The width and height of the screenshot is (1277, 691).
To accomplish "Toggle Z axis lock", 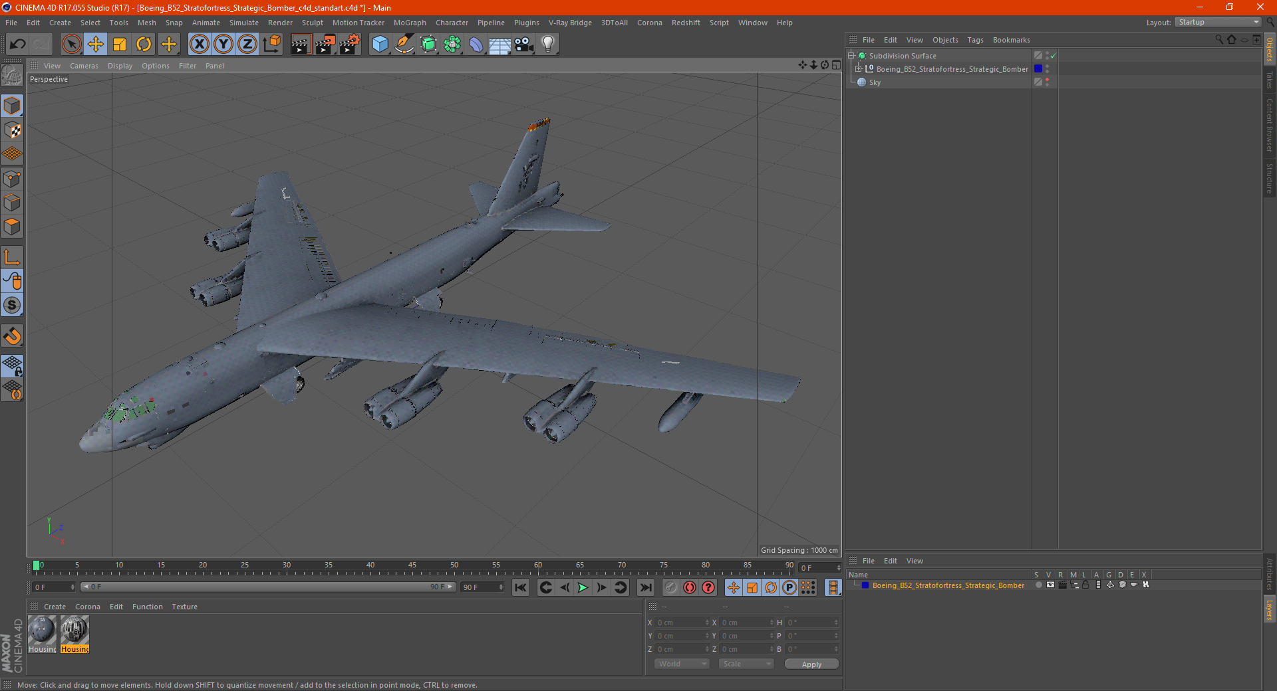I will pos(247,45).
